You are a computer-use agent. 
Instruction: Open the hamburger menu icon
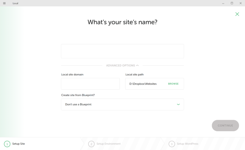click(x=5, y=3)
